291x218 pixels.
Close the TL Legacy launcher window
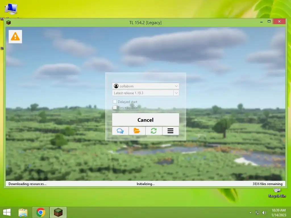[x=279, y=22]
